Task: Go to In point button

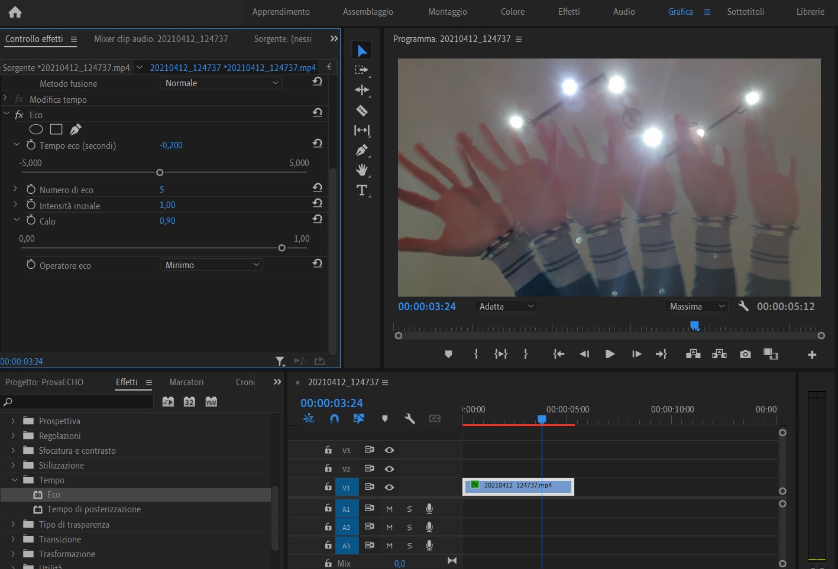Action: (x=558, y=354)
